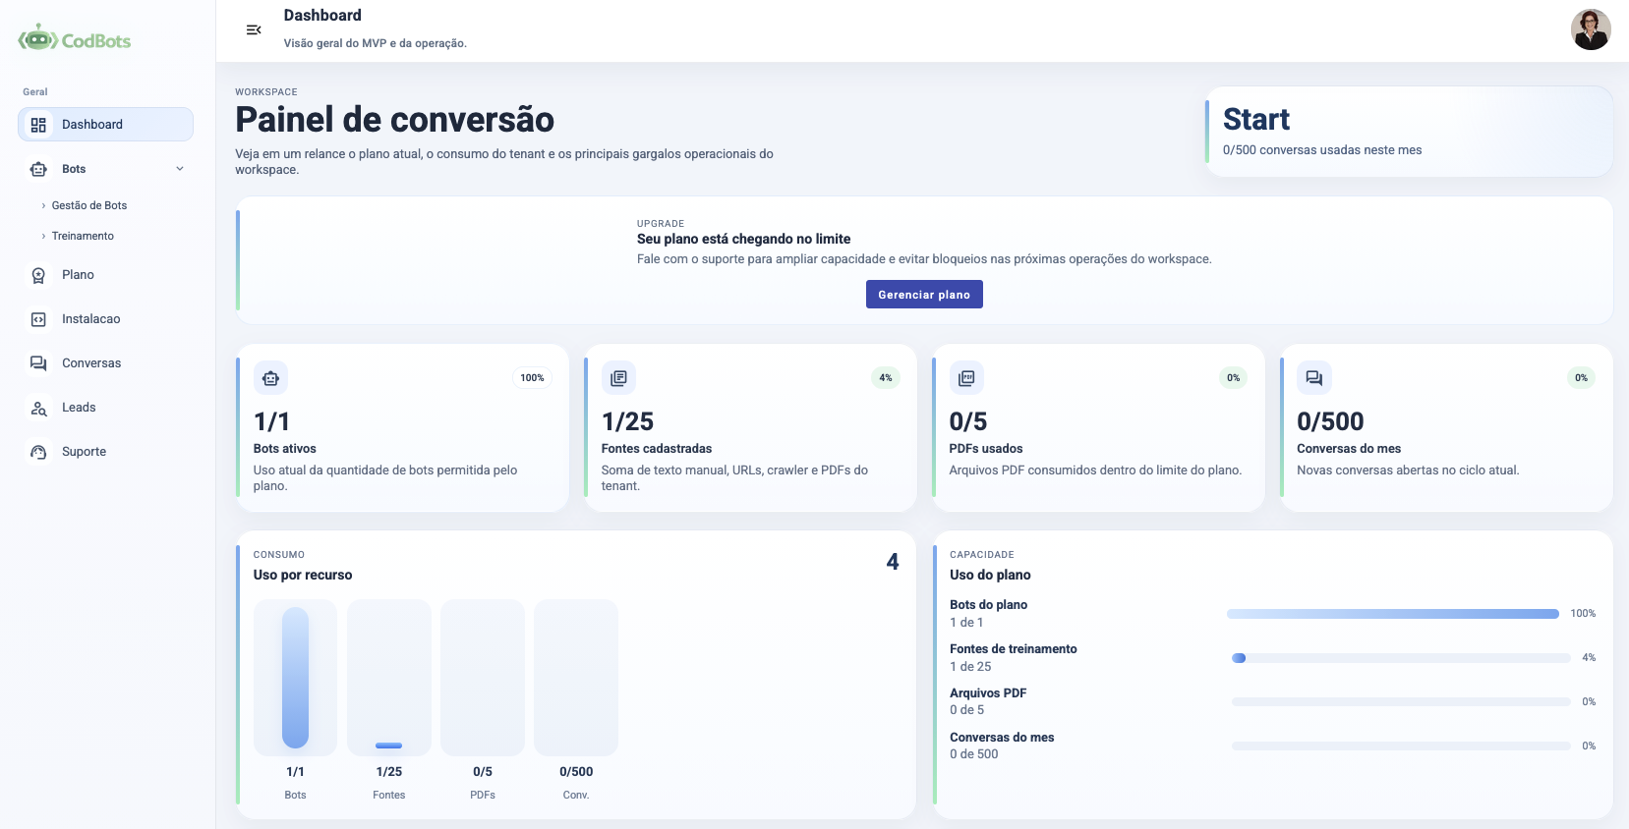
Task: Open the user avatar profile menu
Action: click(1590, 29)
